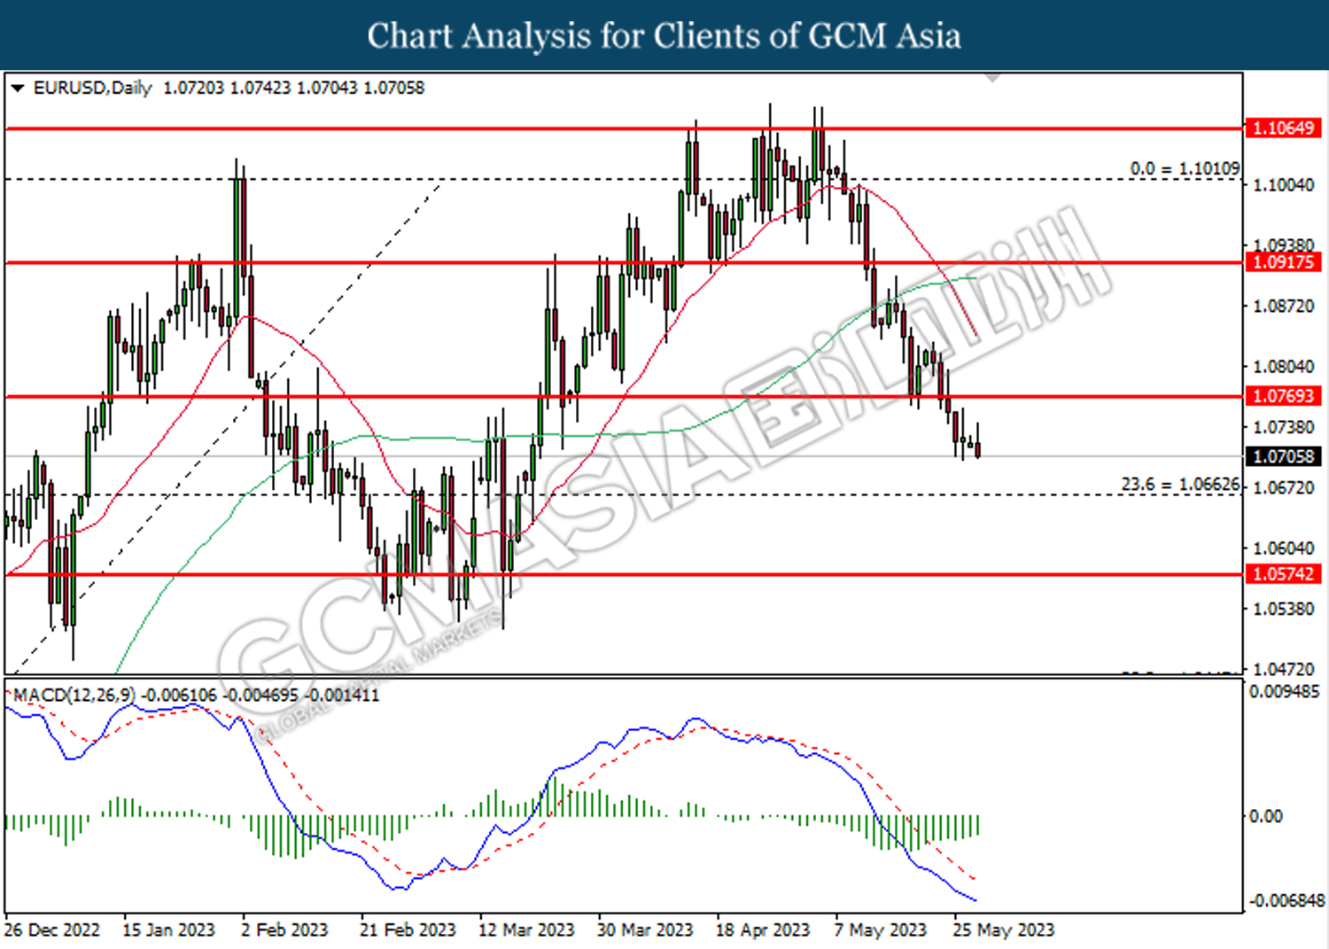Click the 18 Apr 2023 date label
Screen dimensions: 1329x949
pyautogui.click(x=763, y=930)
